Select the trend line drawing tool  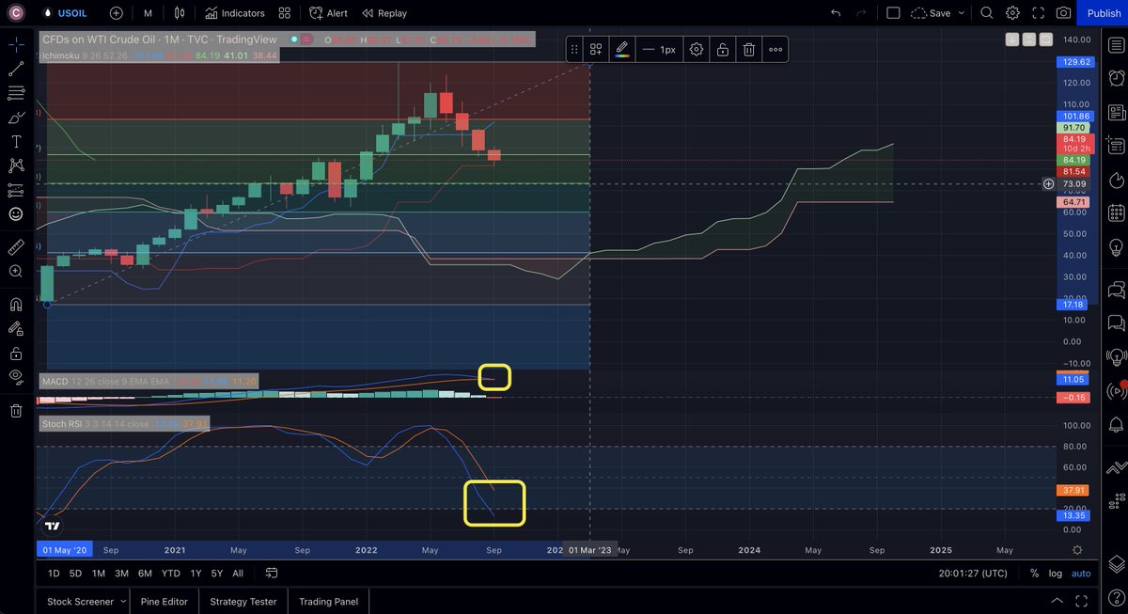[16, 69]
